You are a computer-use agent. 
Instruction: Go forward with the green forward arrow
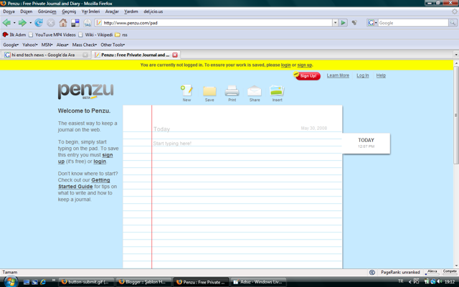coord(22,22)
